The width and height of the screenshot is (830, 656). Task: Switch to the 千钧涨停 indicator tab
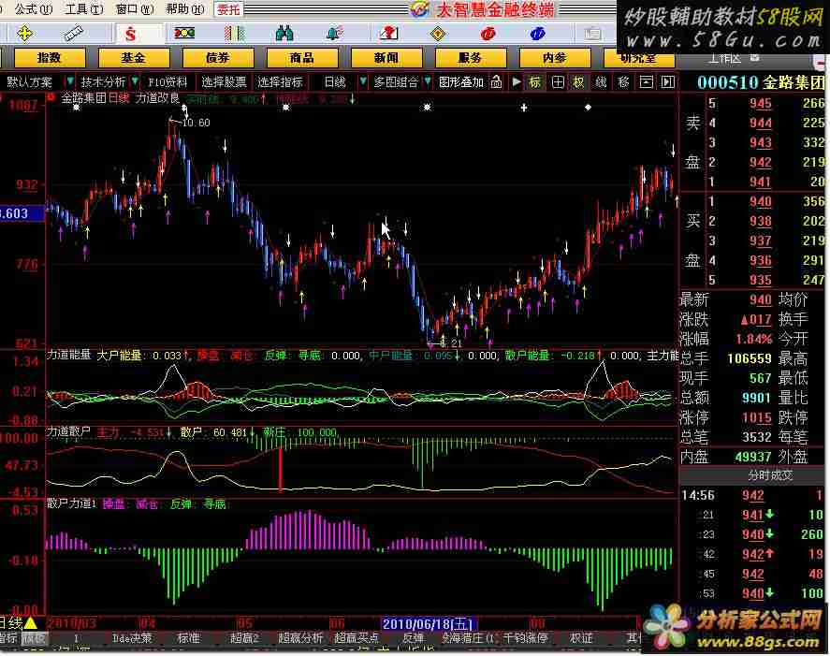525,638
